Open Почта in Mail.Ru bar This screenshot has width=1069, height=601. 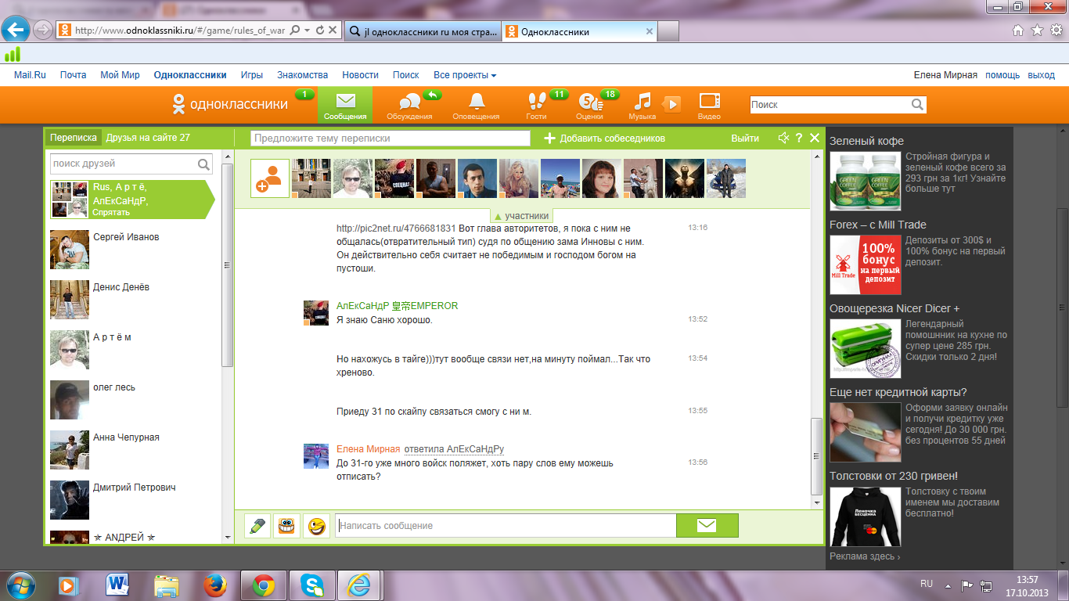[x=73, y=75]
